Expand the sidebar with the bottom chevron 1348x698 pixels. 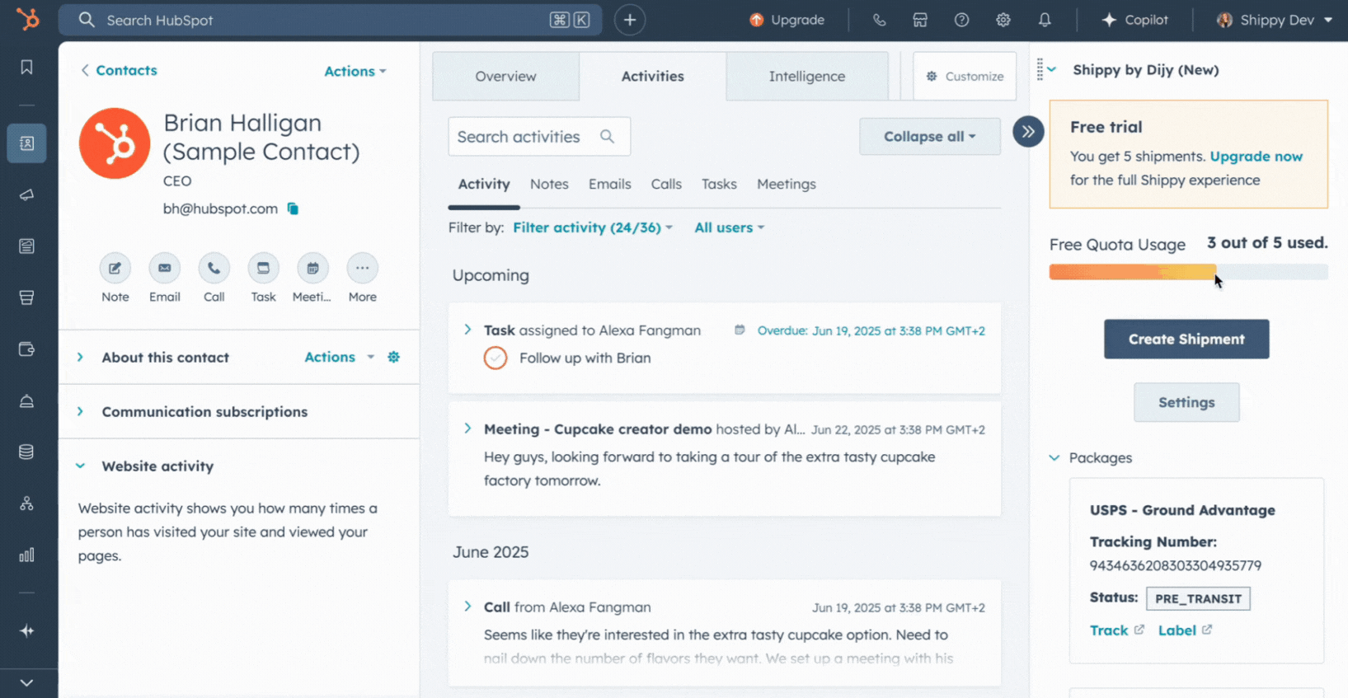tap(26, 682)
